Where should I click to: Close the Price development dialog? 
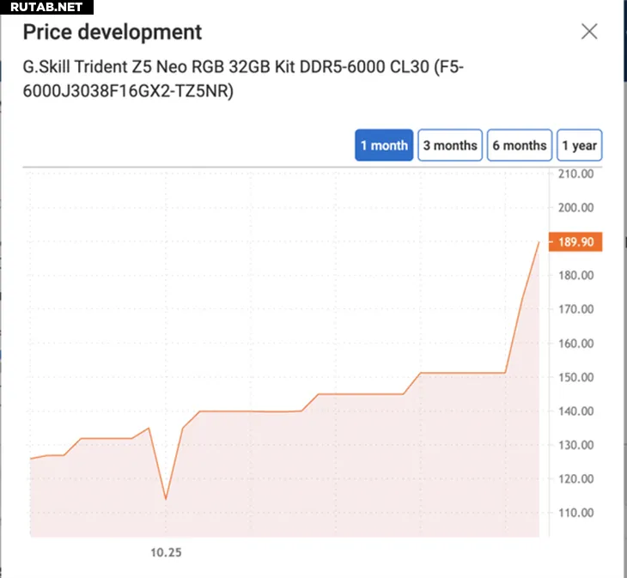click(589, 33)
